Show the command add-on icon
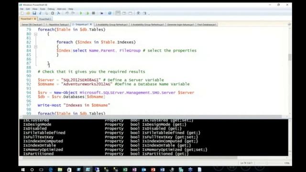The height and width of the screenshot is (172, 306). [144, 13]
